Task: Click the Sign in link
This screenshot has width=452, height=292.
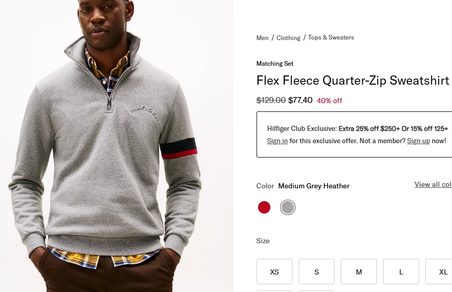Action: [277, 141]
